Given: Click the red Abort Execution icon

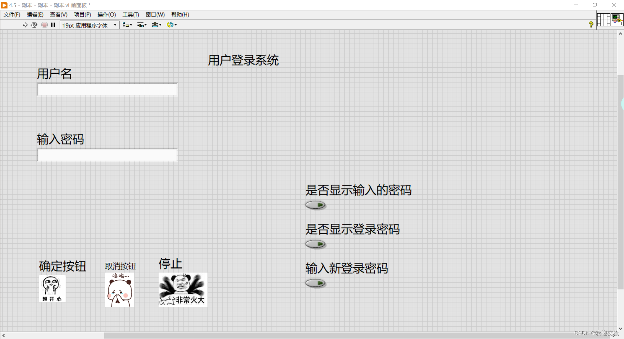Looking at the screenshot, I should (44, 25).
